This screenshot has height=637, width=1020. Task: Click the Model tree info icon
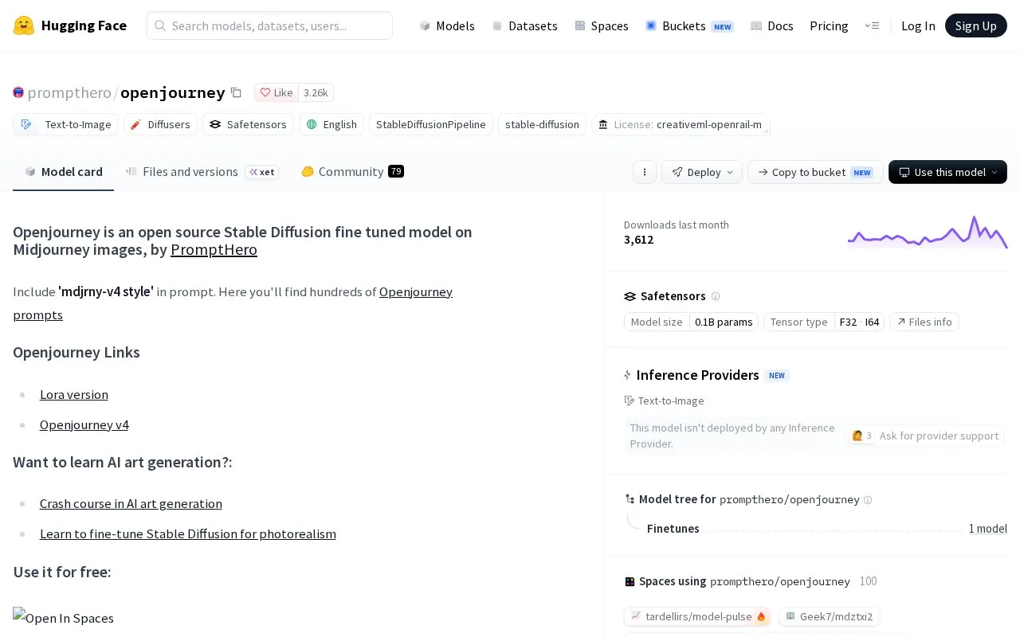[868, 500]
